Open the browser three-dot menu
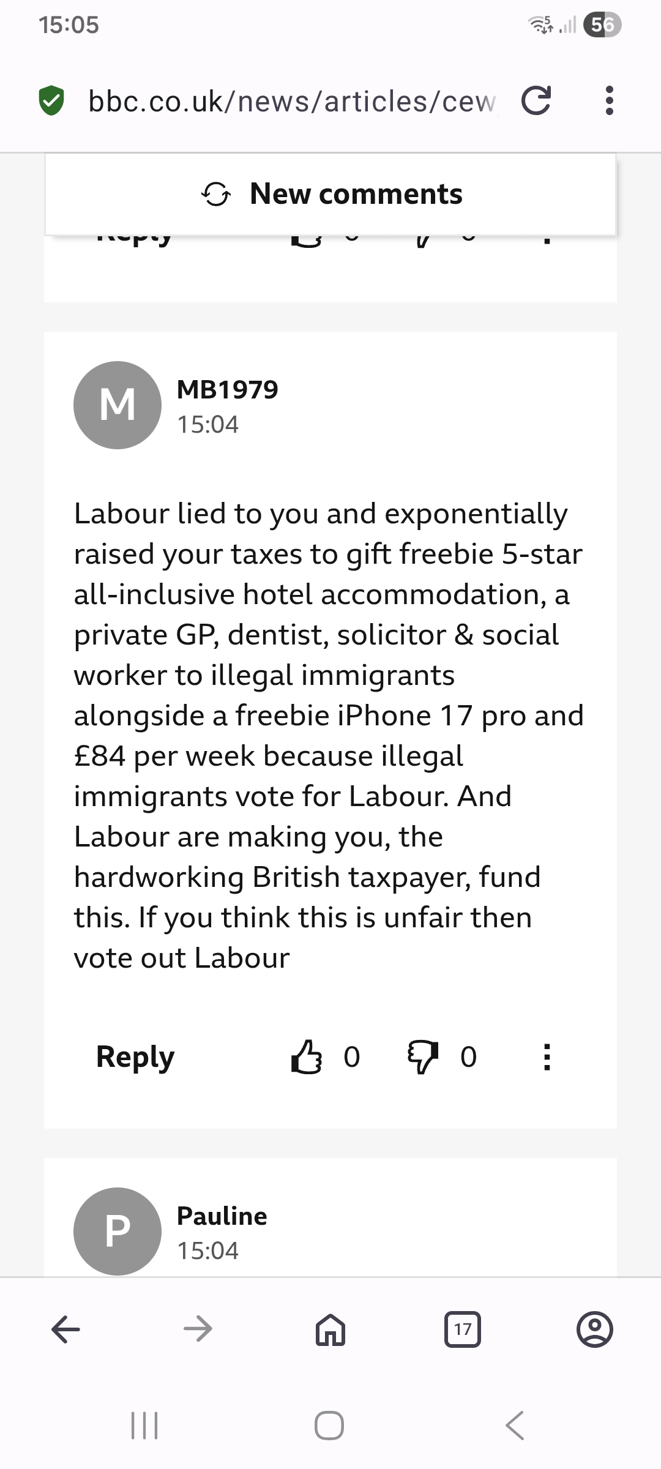This screenshot has width=661, height=1469. click(608, 101)
